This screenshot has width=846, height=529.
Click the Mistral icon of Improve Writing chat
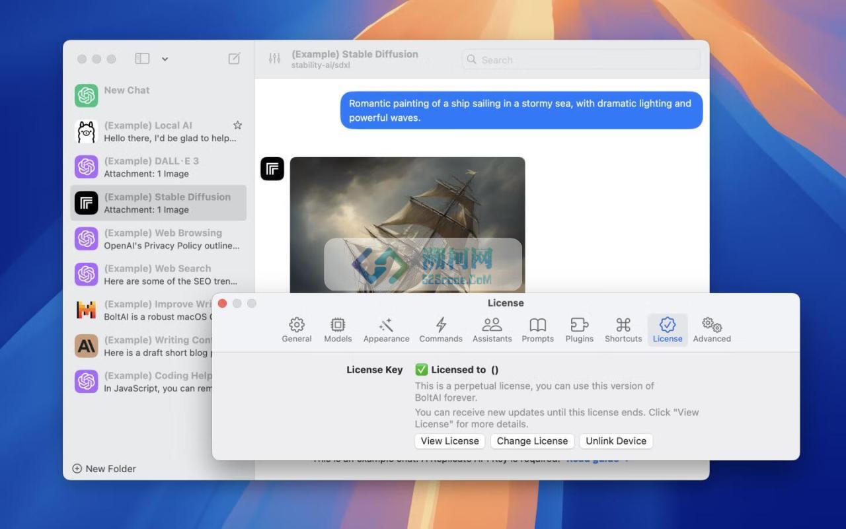(87, 310)
